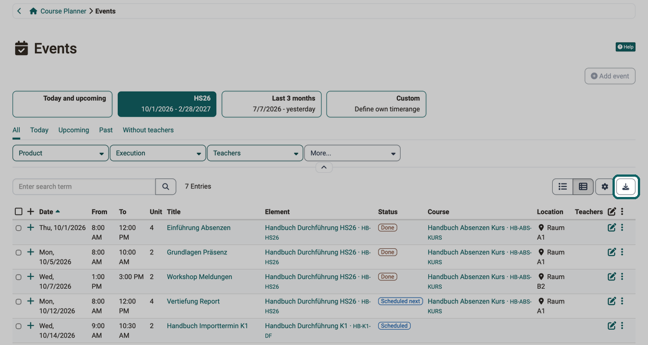The image size is (648, 345).
Task: Select checkbox for Vertiefung Report row
Action: (x=19, y=302)
